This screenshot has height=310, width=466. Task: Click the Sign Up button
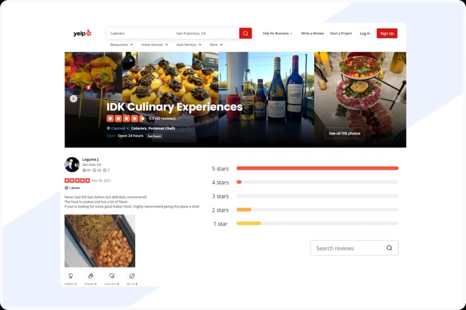click(387, 33)
